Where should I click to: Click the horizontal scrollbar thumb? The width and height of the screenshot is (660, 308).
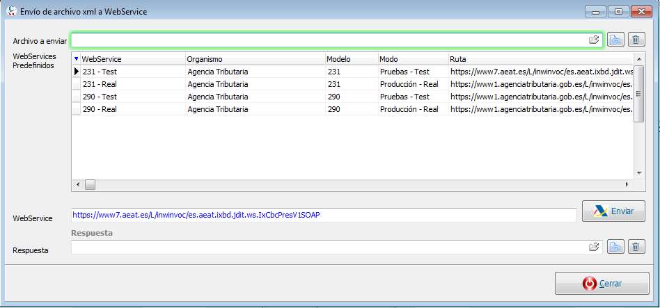coord(90,184)
